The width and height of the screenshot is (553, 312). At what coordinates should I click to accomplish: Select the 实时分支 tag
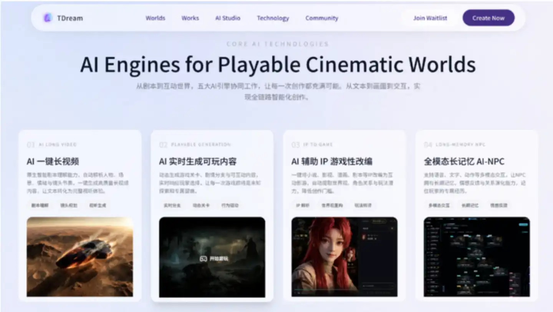(x=172, y=205)
